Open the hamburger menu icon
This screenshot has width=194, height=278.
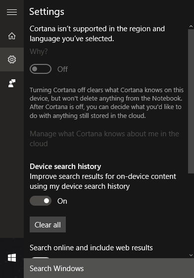click(x=12, y=12)
